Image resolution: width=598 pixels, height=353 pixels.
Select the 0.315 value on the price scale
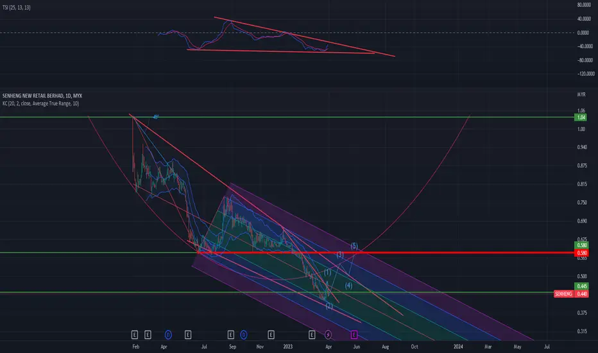click(582, 331)
